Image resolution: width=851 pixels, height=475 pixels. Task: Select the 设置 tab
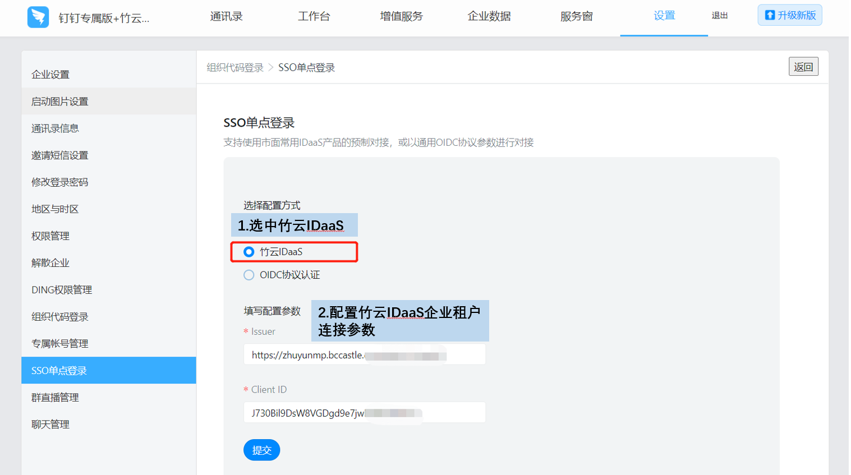click(664, 16)
